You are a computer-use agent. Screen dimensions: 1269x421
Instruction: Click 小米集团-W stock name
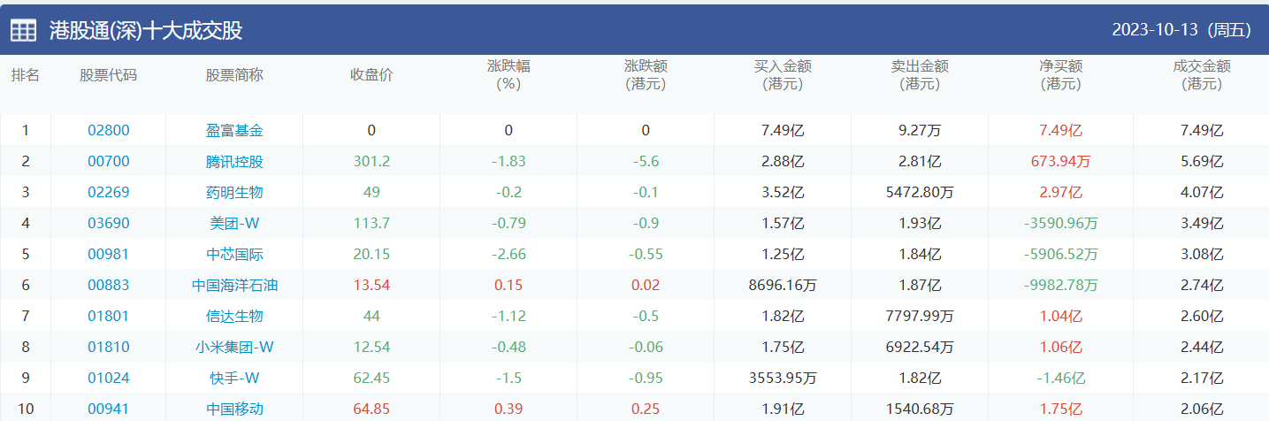[234, 348]
